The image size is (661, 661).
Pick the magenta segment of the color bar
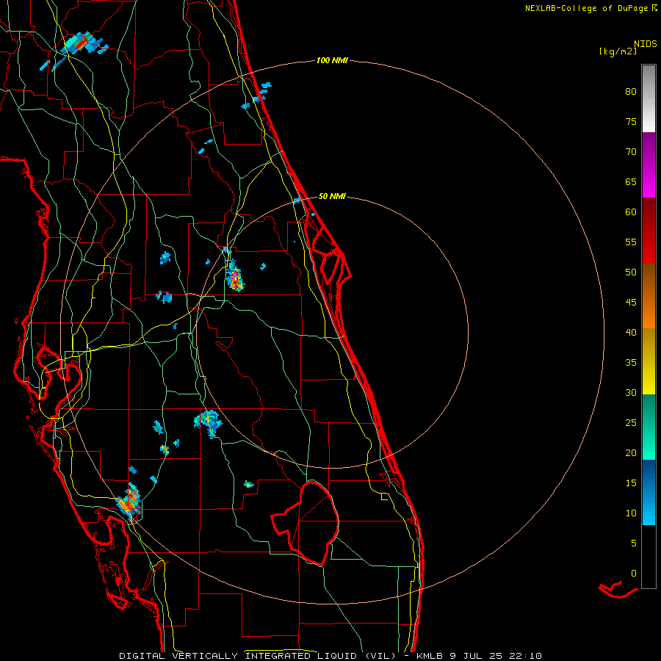point(649,165)
